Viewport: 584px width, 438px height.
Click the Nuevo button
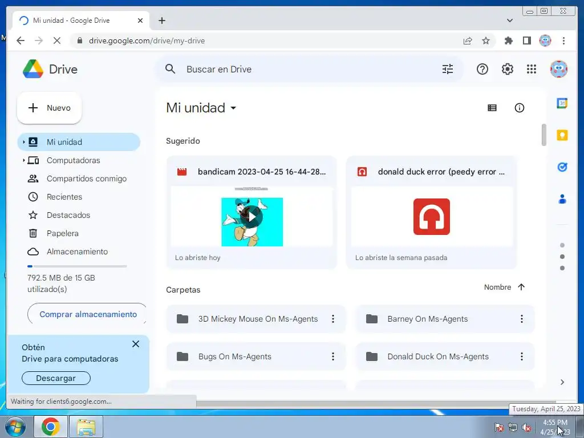click(x=49, y=108)
